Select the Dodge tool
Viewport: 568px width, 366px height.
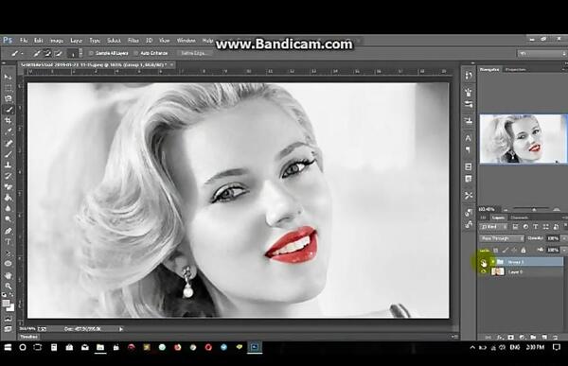(x=8, y=219)
